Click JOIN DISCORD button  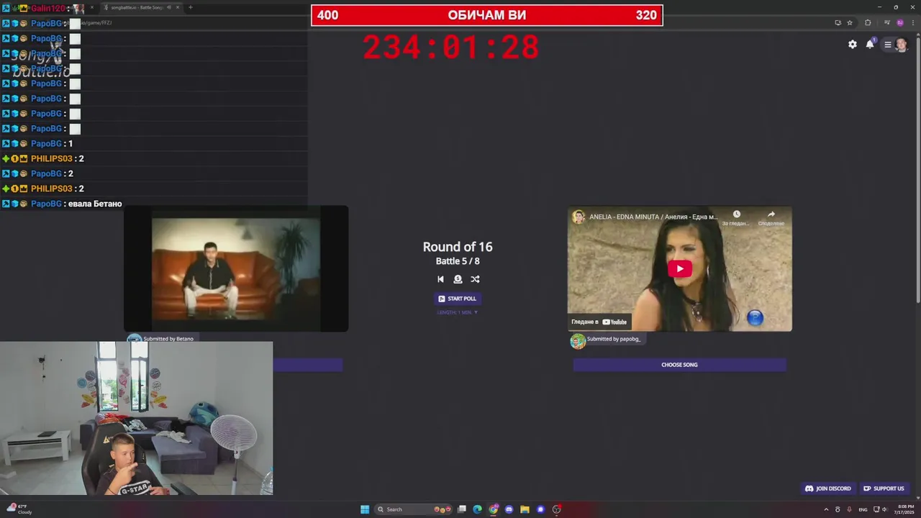pyautogui.click(x=827, y=489)
